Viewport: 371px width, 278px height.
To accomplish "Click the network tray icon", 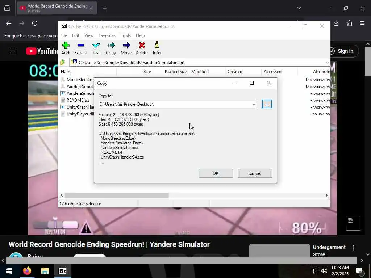I will click(316, 271).
